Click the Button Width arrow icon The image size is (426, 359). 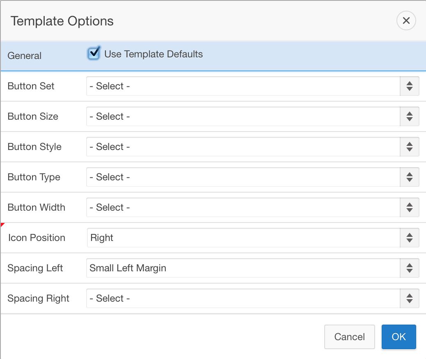click(x=409, y=207)
